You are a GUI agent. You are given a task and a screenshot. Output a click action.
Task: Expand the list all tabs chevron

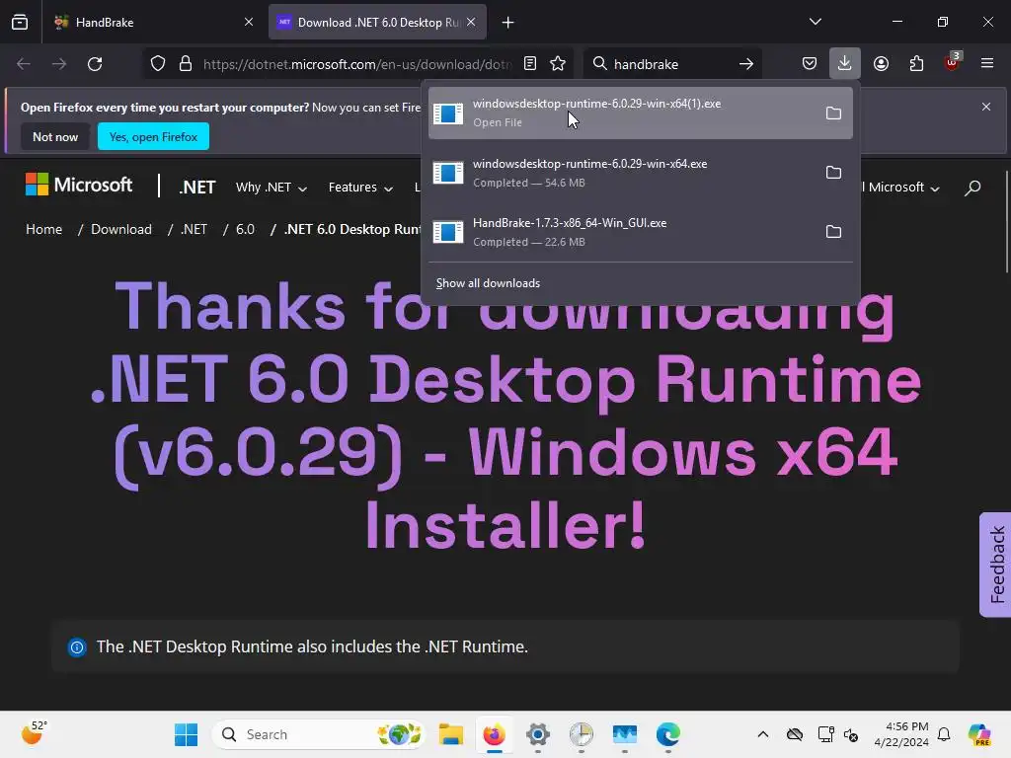coord(815,22)
